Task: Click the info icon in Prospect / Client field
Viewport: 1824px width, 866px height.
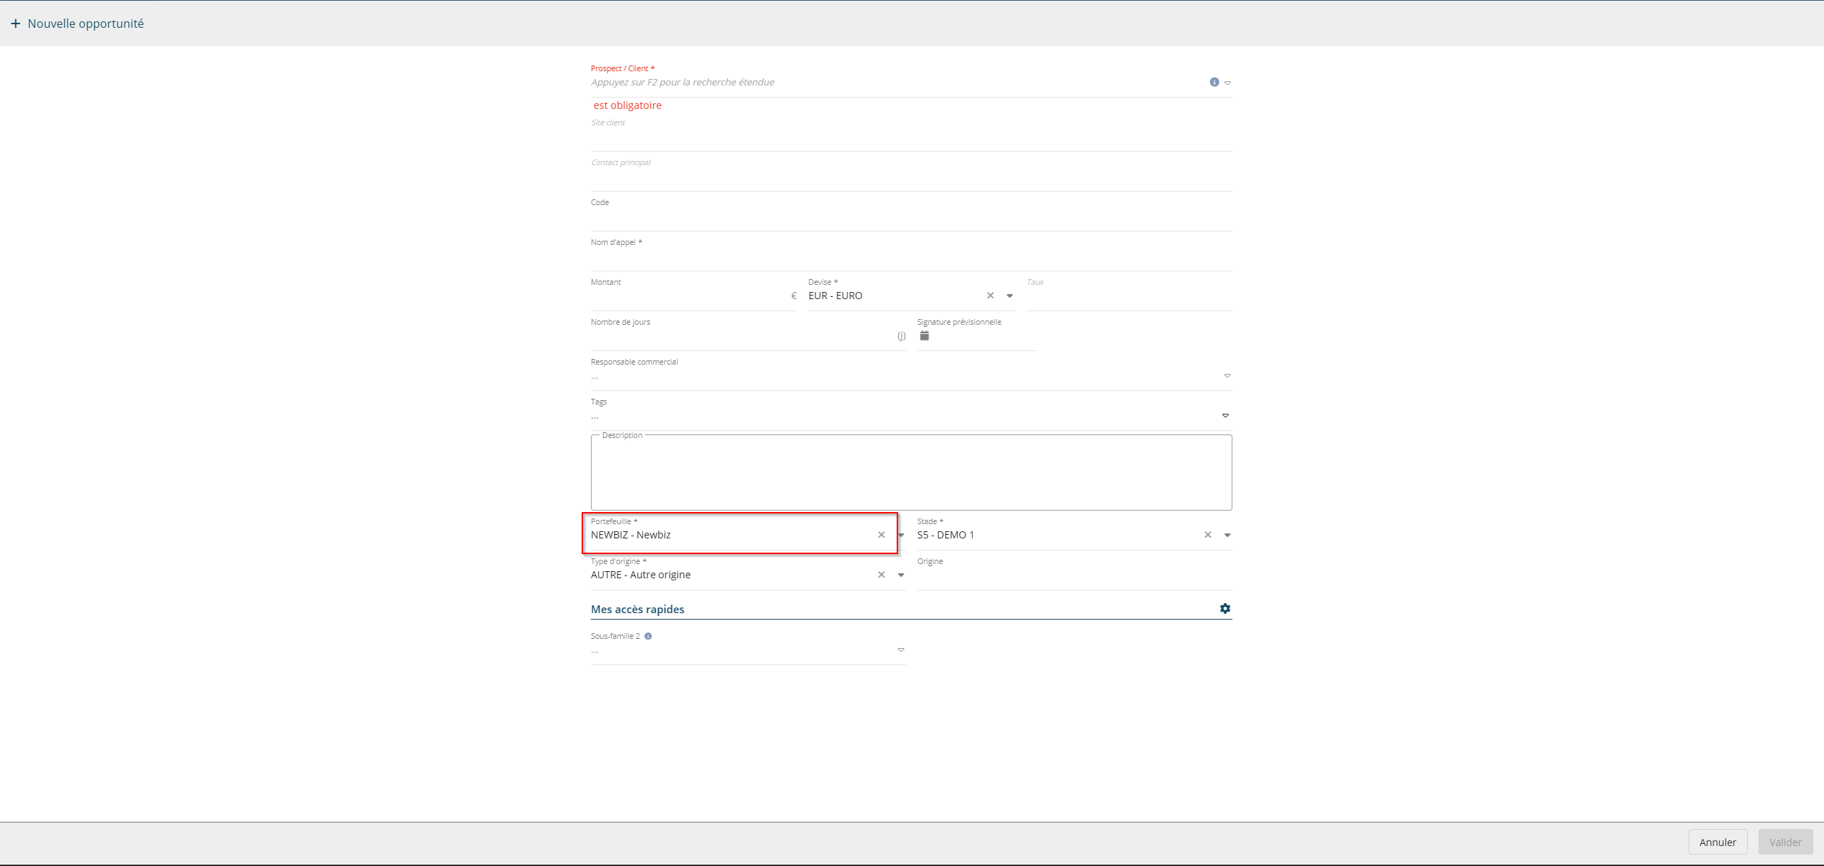Action: 1214,83
